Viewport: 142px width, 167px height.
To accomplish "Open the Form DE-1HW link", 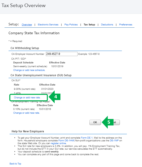I will tap(66, 141).
